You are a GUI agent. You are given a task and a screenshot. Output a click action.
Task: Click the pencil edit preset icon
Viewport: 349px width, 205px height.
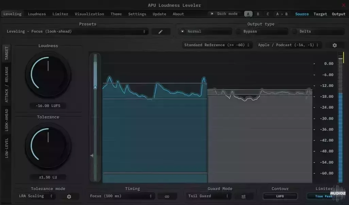tap(161, 32)
